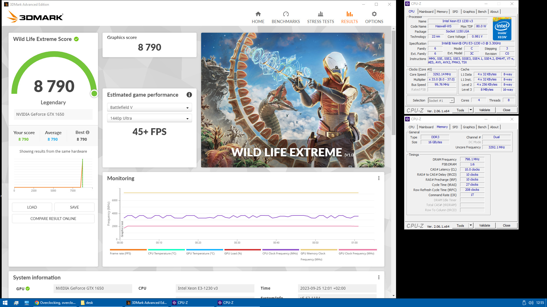The width and height of the screenshot is (547, 307).
Task: Click the NVIDIA GeForce GTX 1650 GPU field
Action: [x=93, y=289]
